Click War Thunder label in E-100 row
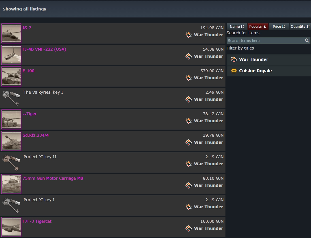The image size is (311, 238). [x=208, y=78]
